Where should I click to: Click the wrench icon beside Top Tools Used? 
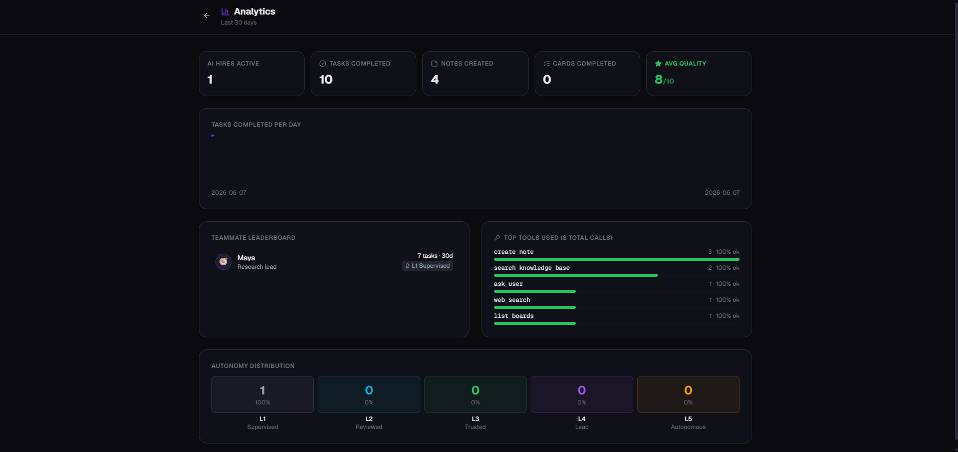497,238
